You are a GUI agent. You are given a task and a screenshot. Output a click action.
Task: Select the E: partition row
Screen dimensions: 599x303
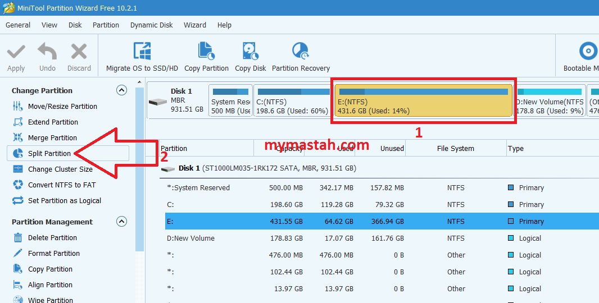(x=382, y=221)
